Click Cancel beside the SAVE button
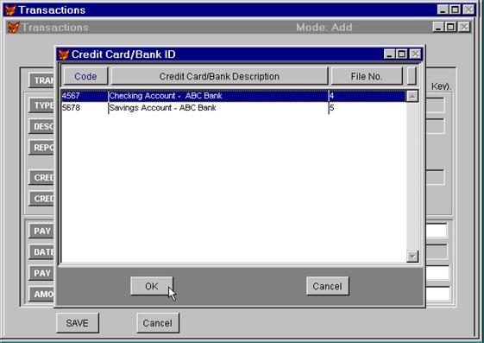 tap(158, 323)
